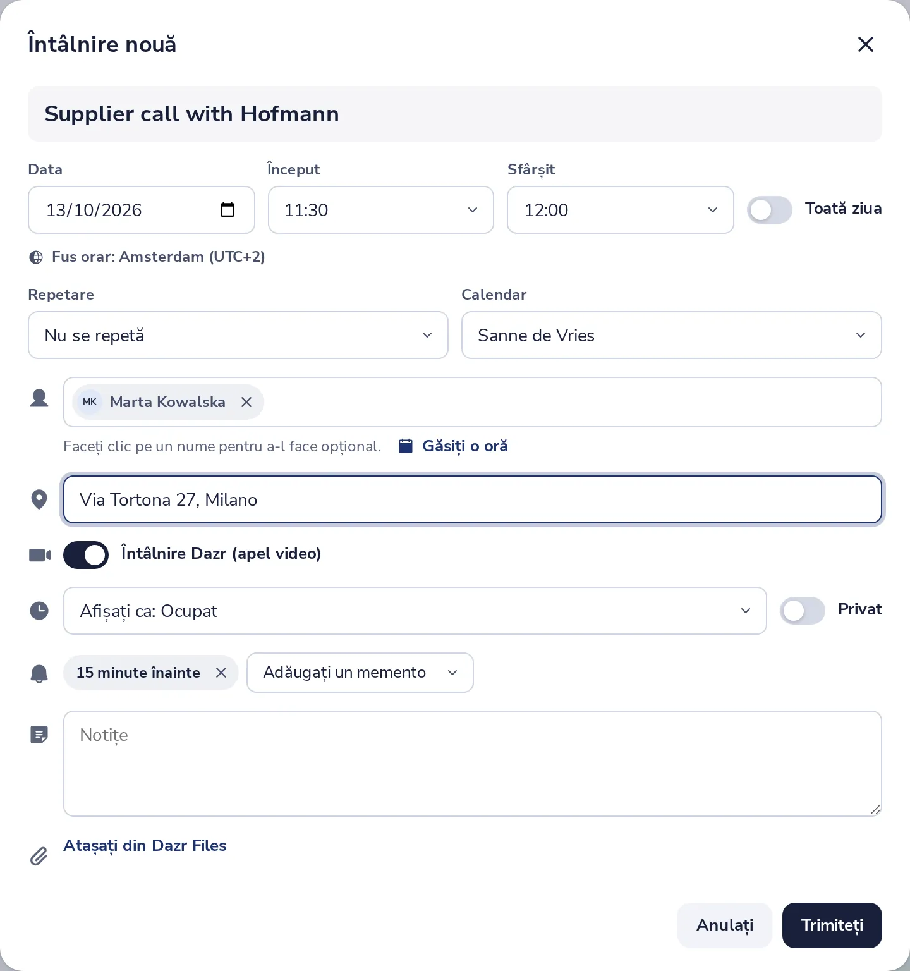Click the MK avatar badge
Image resolution: width=910 pixels, height=971 pixels.
click(x=90, y=402)
